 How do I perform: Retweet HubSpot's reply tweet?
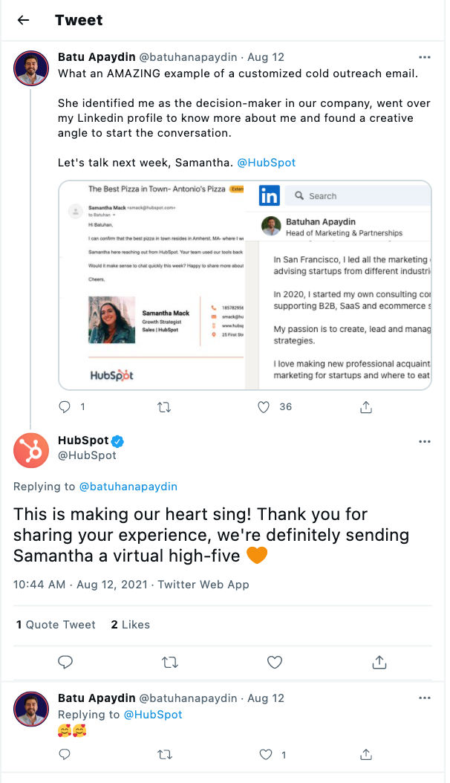pyautogui.click(x=169, y=662)
